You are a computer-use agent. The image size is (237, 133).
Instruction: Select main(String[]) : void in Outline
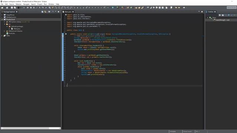(x=222, y=20)
